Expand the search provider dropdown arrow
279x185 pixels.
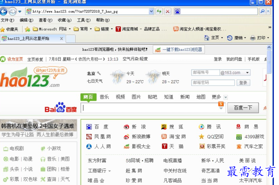pos(268,12)
